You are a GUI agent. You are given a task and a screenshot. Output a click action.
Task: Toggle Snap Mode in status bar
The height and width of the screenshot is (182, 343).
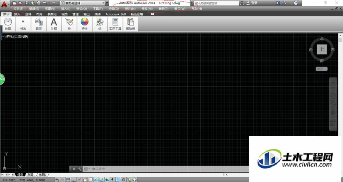click(x=63, y=180)
